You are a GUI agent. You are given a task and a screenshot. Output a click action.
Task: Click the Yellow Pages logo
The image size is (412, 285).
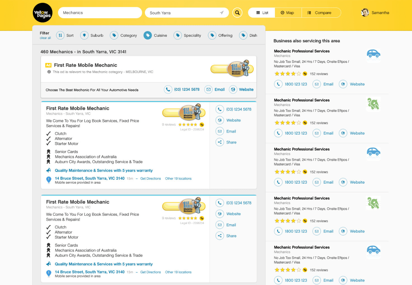pos(42,13)
